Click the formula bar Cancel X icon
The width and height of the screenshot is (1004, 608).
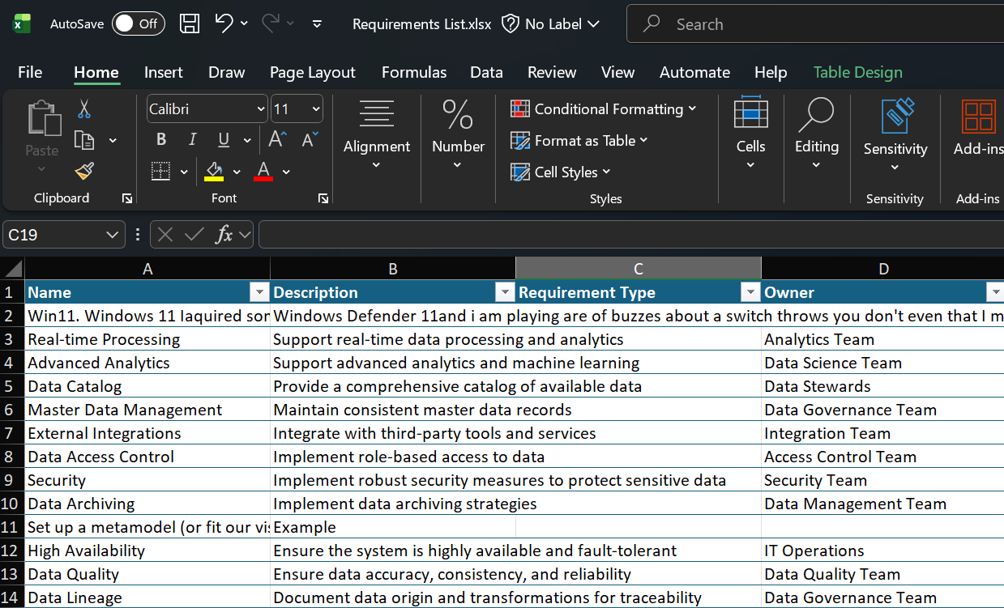click(165, 235)
